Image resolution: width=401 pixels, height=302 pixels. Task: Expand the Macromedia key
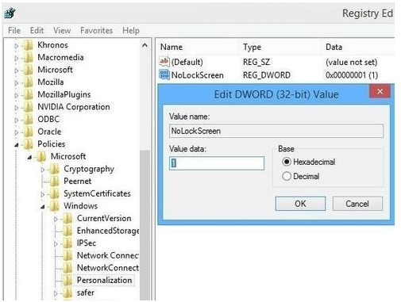click(x=17, y=58)
